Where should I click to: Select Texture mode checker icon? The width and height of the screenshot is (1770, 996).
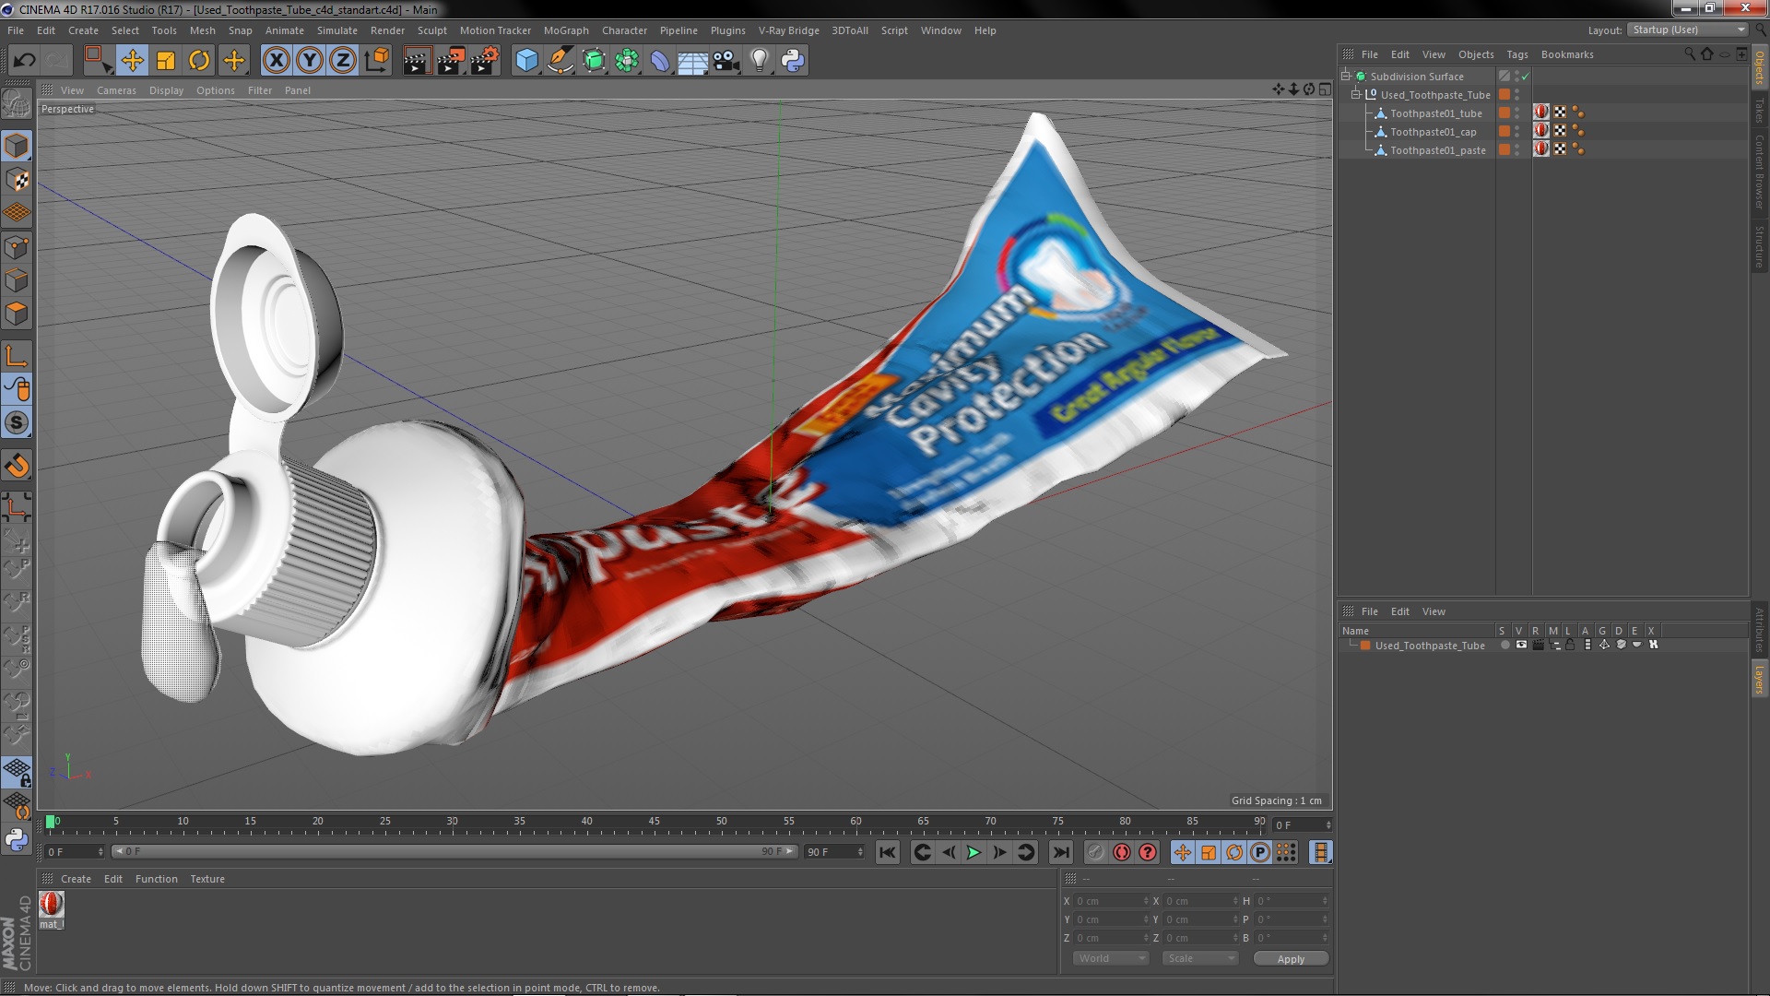pyautogui.click(x=17, y=180)
